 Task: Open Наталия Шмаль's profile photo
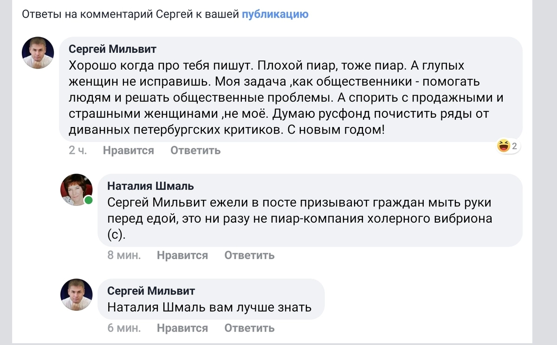coord(77,190)
